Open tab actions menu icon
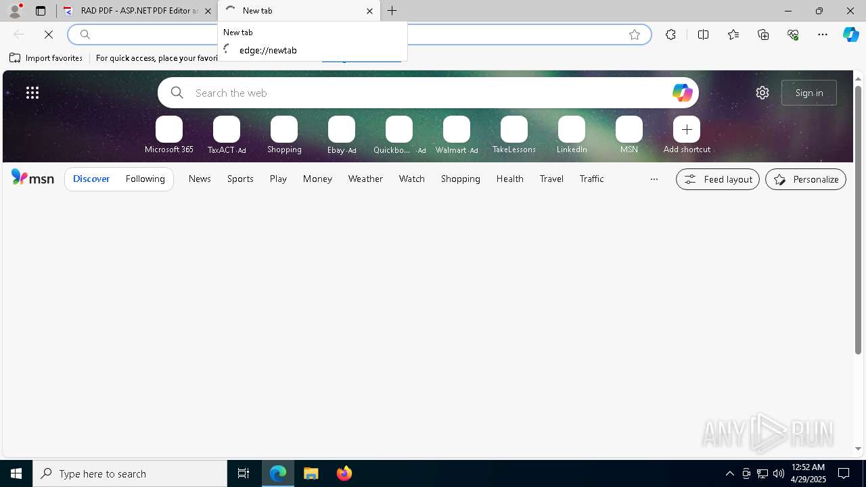Image resolution: width=866 pixels, height=487 pixels. click(x=41, y=11)
